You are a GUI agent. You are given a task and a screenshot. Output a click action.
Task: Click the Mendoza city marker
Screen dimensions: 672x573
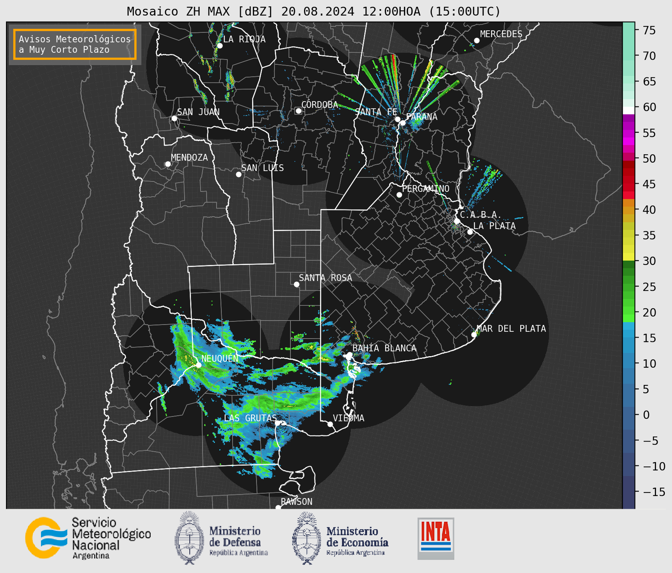[168, 164]
